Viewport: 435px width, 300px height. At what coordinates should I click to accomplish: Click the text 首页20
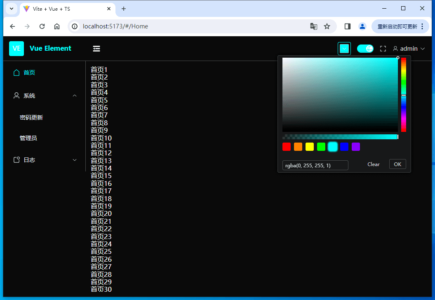101,214
